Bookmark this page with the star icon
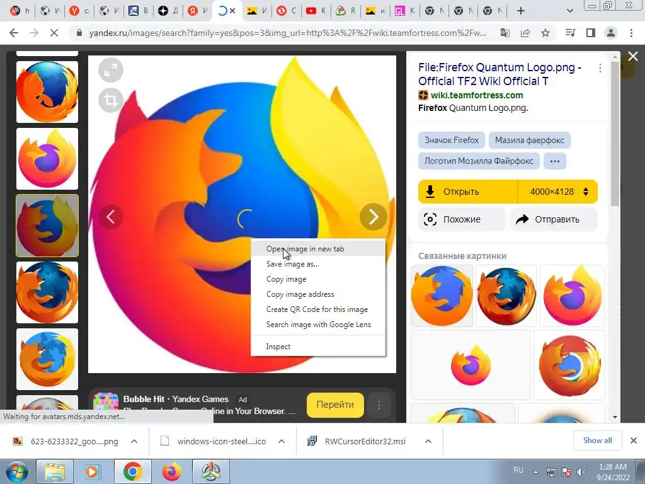The image size is (645, 484). point(545,33)
